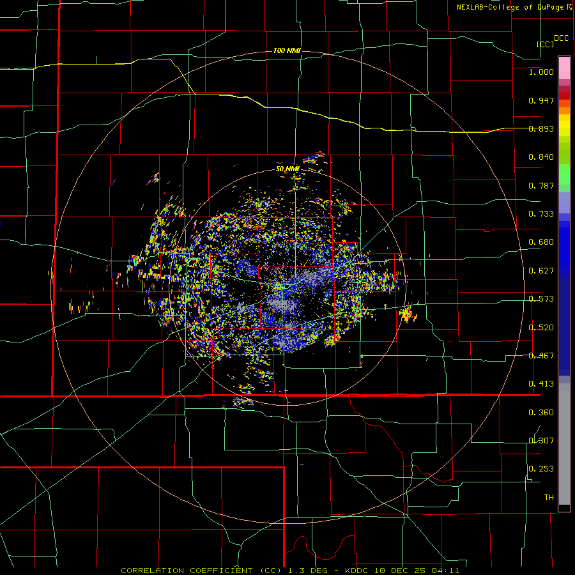Click the 0.627 scale value
This screenshot has height=575, width=575.
pyautogui.click(x=541, y=271)
